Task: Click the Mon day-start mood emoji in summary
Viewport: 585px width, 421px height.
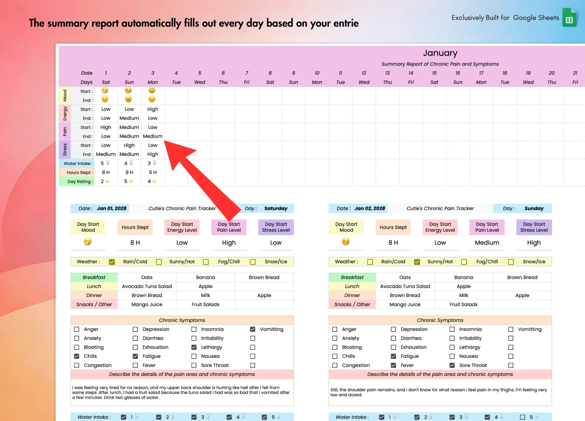Action: [x=152, y=91]
